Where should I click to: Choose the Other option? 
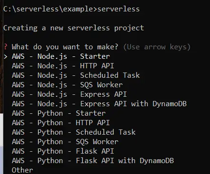(22, 170)
